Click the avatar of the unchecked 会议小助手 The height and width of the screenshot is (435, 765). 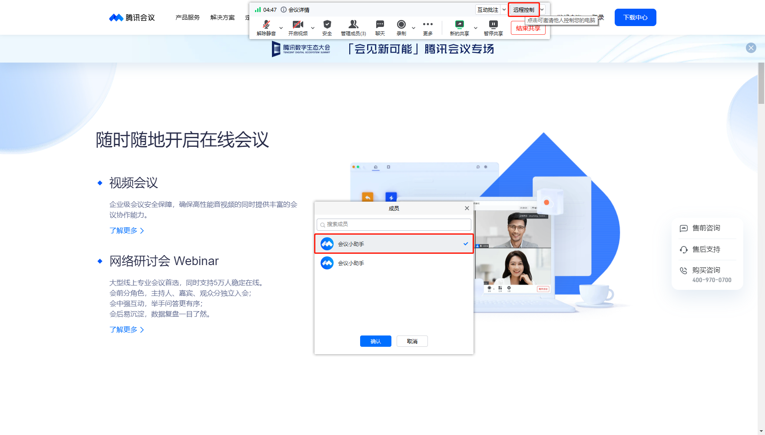(x=327, y=263)
